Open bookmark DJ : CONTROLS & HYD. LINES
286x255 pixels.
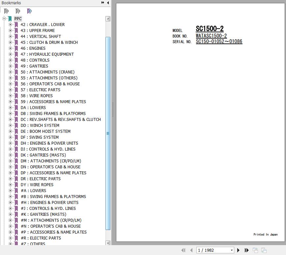48,149
